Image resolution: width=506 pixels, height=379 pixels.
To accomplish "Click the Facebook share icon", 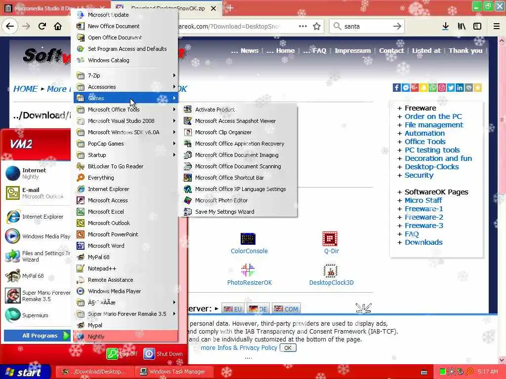I will pyautogui.click(x=397, y=88).
